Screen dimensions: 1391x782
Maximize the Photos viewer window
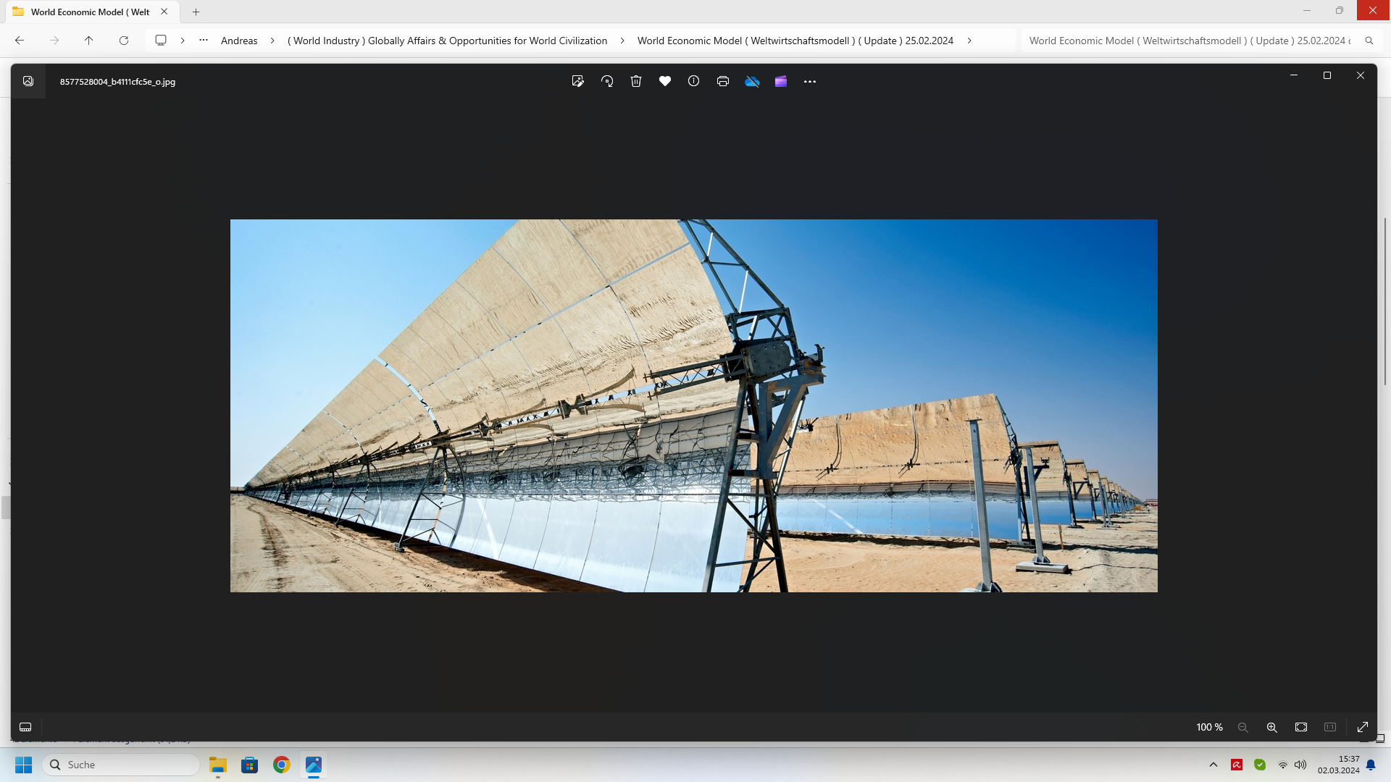[x=1327, y=75]
